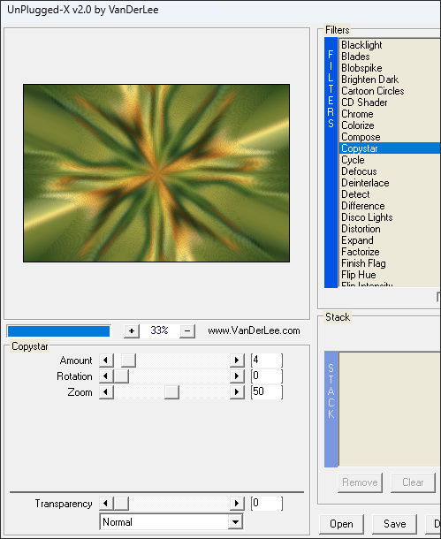Open www.VanDerLee.com link
This screenshot has height=539, width=441.
(x=254, y=330)
